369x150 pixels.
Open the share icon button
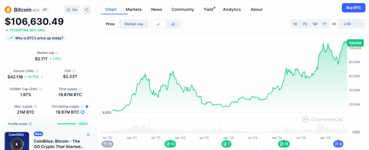pyautogui.click(x=86, y=10)
